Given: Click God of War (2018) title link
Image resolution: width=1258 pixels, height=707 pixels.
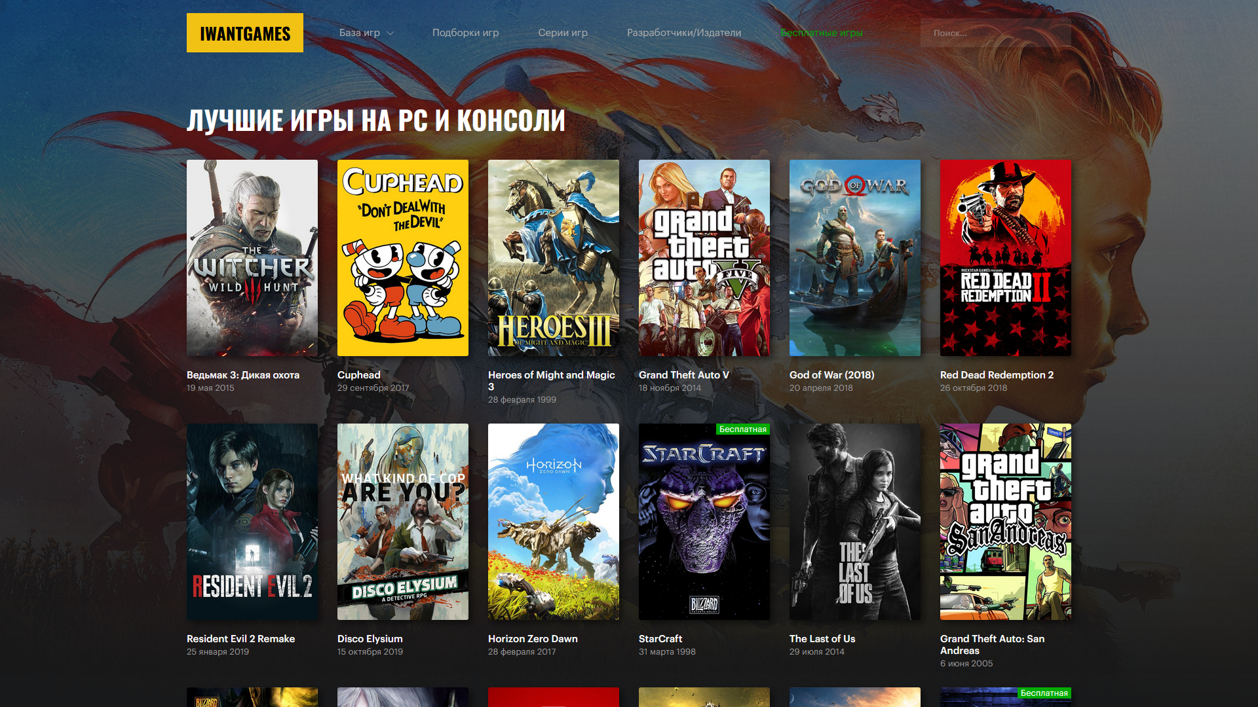Looking at the screenshot, I should coord(832,375).
